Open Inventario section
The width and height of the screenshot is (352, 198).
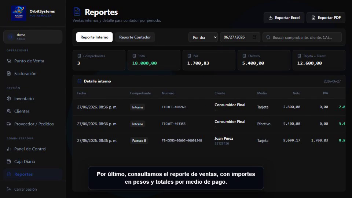click(x=33, y=99)
